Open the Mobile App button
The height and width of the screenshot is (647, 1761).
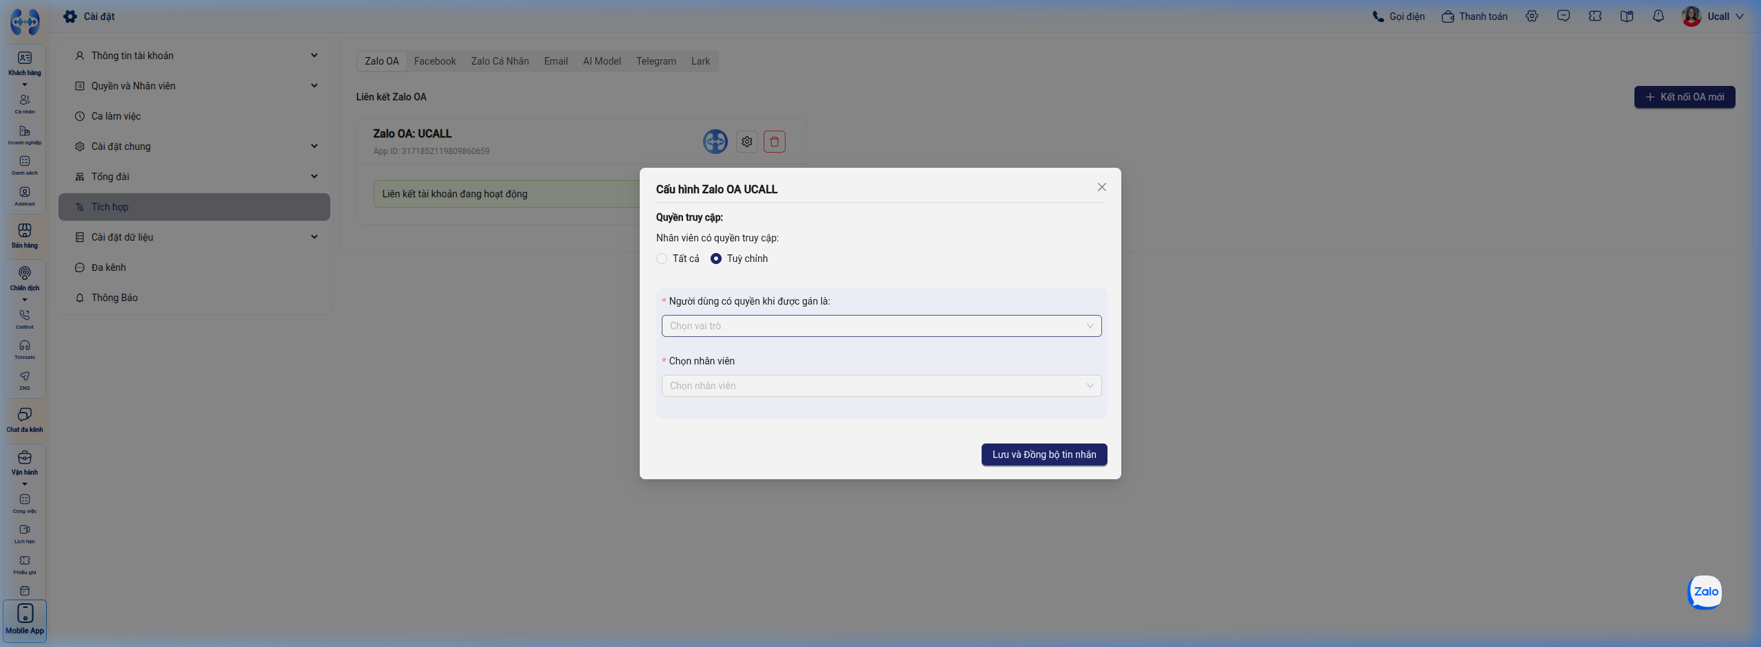tap(25, 621)
